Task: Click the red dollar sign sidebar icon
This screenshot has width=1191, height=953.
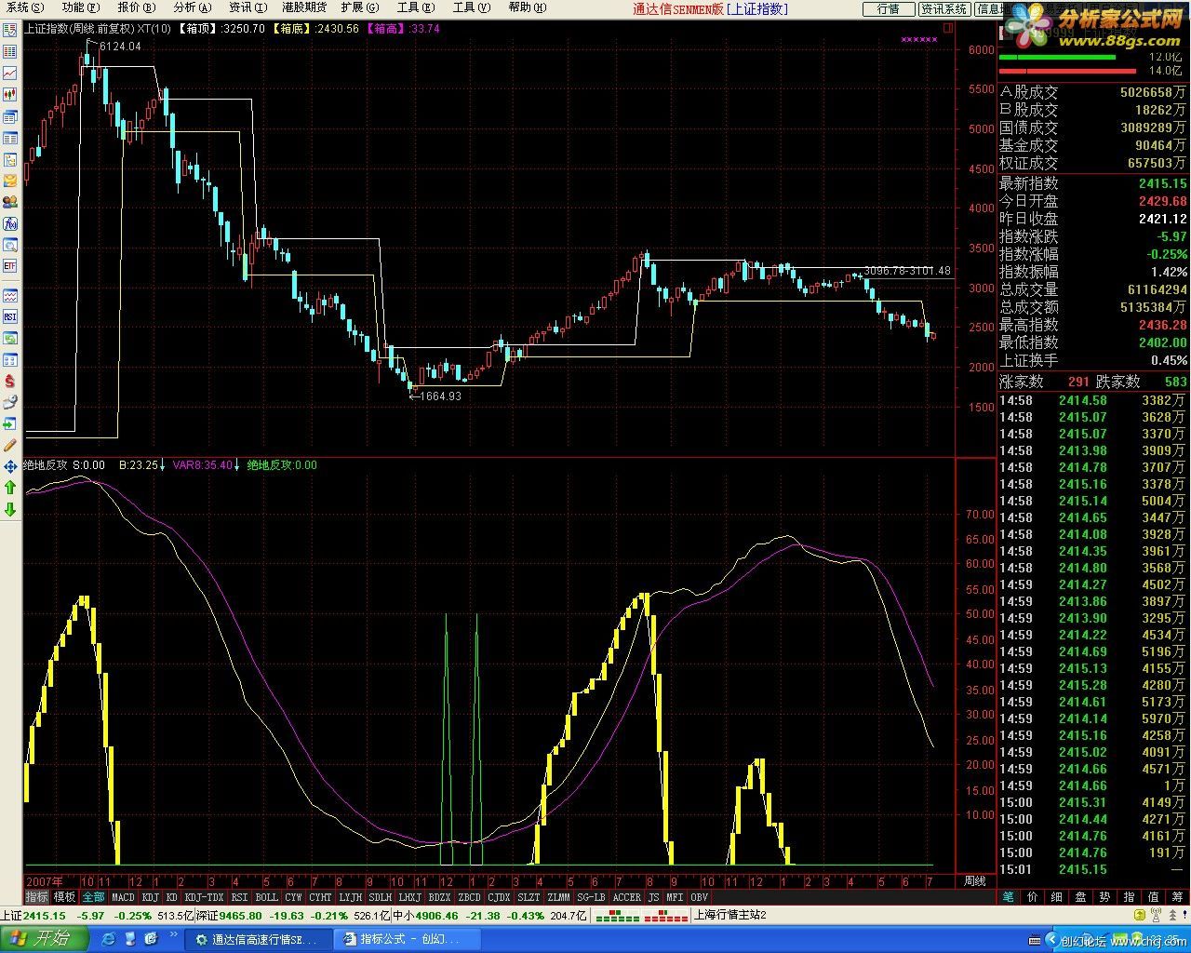Action: coord(10,381)
